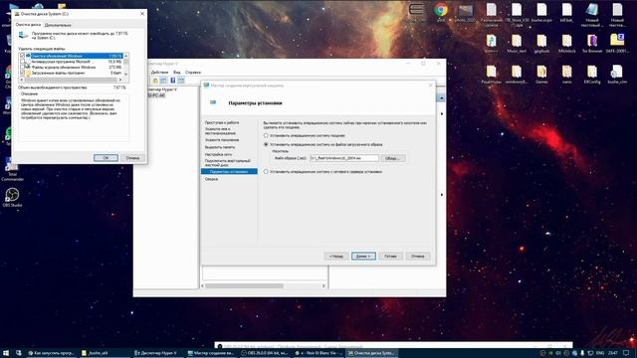
Task: Select install from boot image file radio option
Action: pos(266,144)
